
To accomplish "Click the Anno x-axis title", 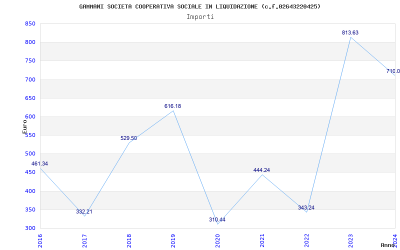I will (x=387, y=245).
